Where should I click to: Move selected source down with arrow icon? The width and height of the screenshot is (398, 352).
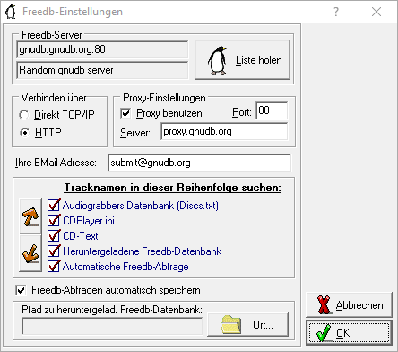(x=30, y=254)
